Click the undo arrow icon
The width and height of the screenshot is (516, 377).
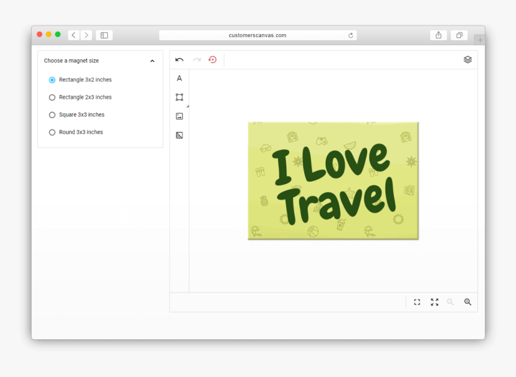tap(179, 59)
